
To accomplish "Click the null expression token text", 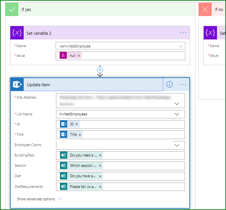I will tap(72, 56).
